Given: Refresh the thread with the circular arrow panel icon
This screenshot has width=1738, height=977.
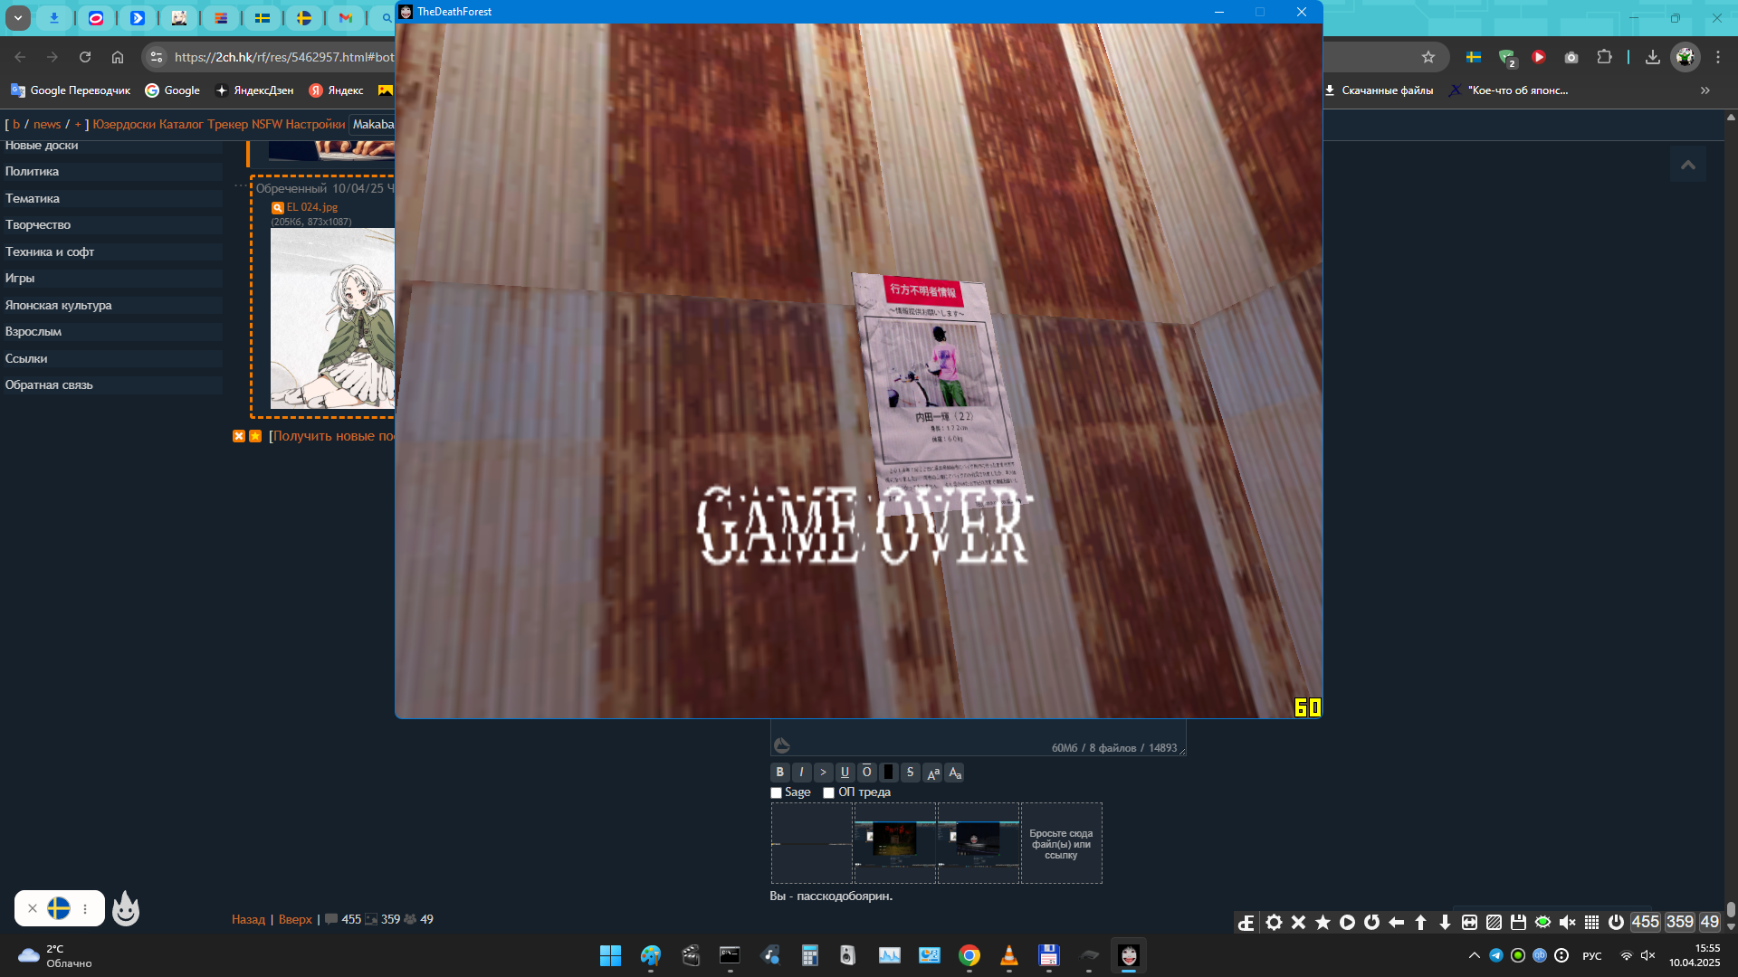Looking at the screenshot, I should pyautogui.click(x=1371, y=922).
